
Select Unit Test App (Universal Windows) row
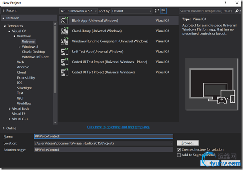[x=119, y=52]
